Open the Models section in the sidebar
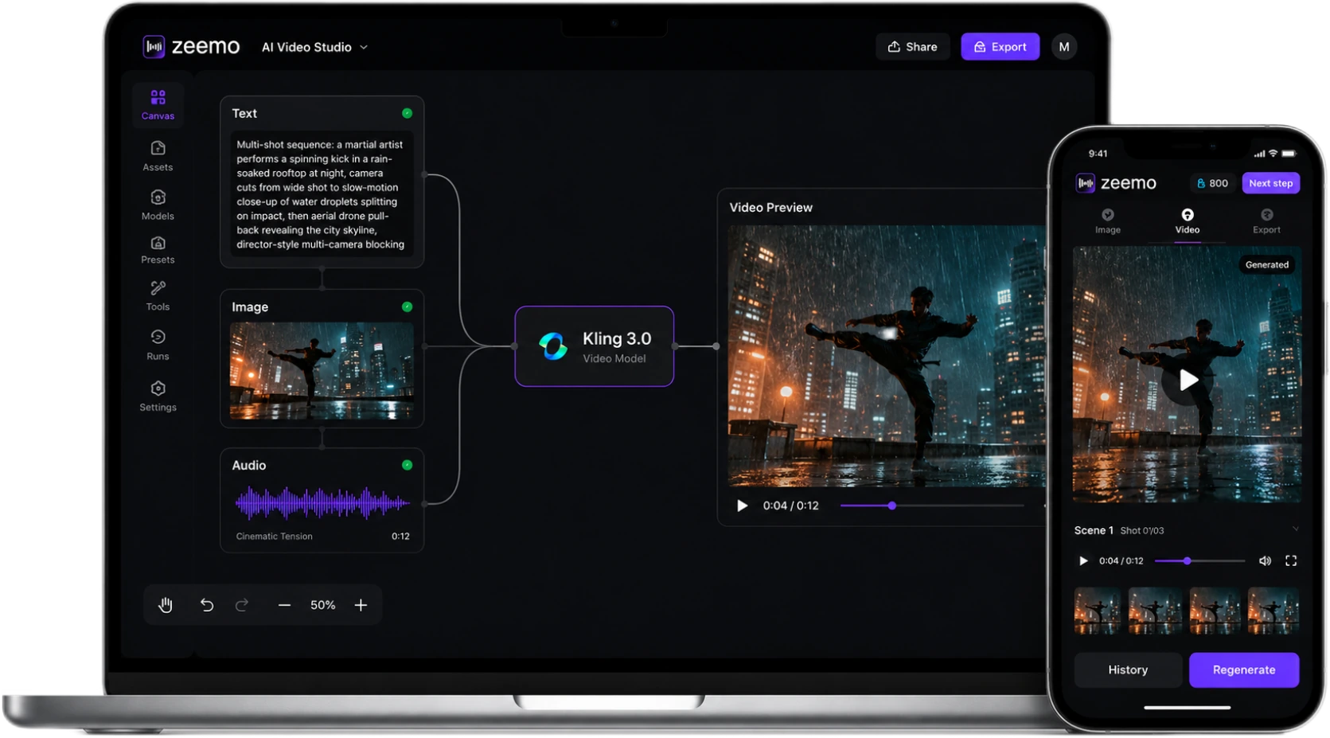The height and width of the screenshot is (738, 1330). point(158,205)
